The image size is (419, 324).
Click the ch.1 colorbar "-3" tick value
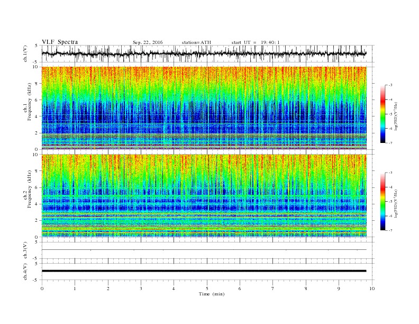(390, 85)
